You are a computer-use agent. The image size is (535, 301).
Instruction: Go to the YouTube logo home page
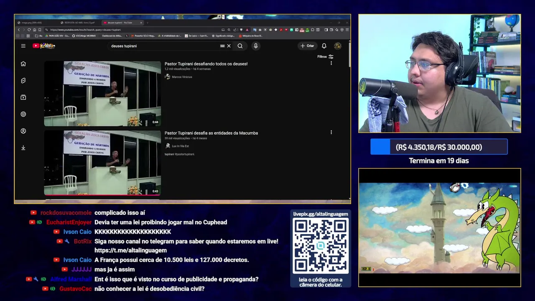tap(44, 46)
